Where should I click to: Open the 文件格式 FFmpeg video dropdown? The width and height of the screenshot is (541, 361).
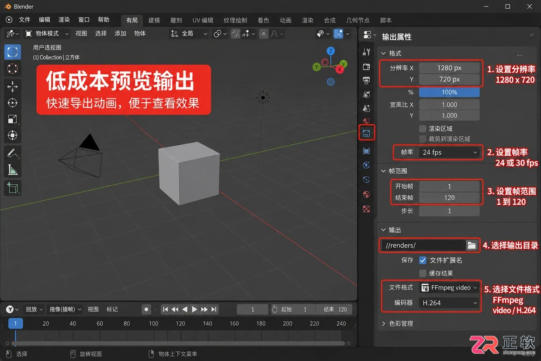coord(450,287)
